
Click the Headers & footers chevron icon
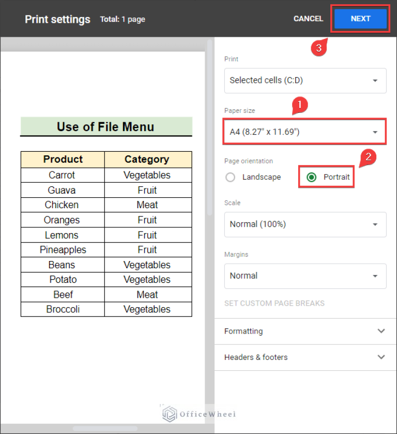(381, 357)
